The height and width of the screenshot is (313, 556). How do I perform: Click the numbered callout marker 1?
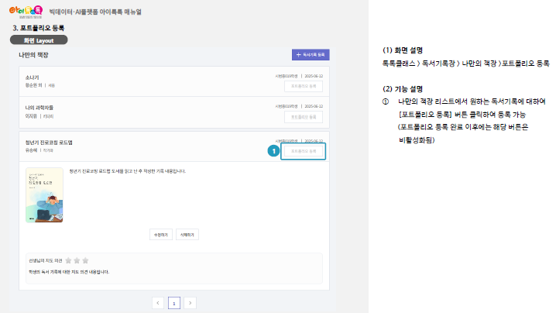[x=272, y=152]
